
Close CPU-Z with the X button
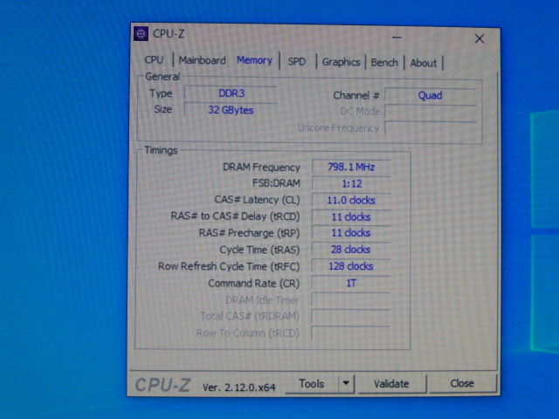coord(480,38)
